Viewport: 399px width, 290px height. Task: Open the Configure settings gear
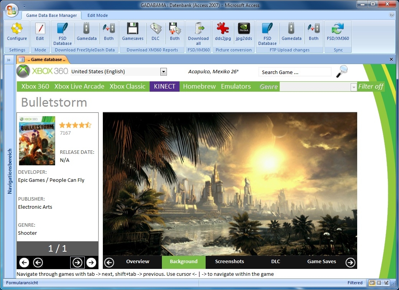tap(17, 32)
